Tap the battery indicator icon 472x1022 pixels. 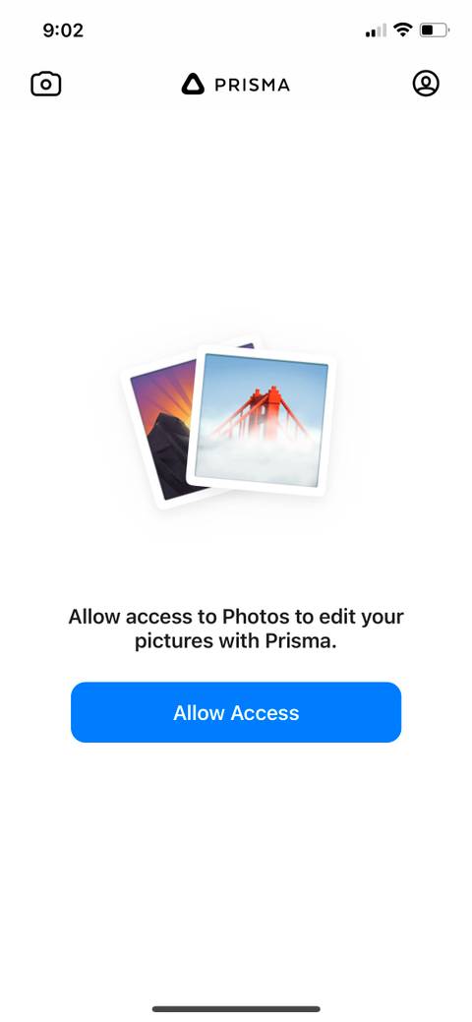[435, 30]
